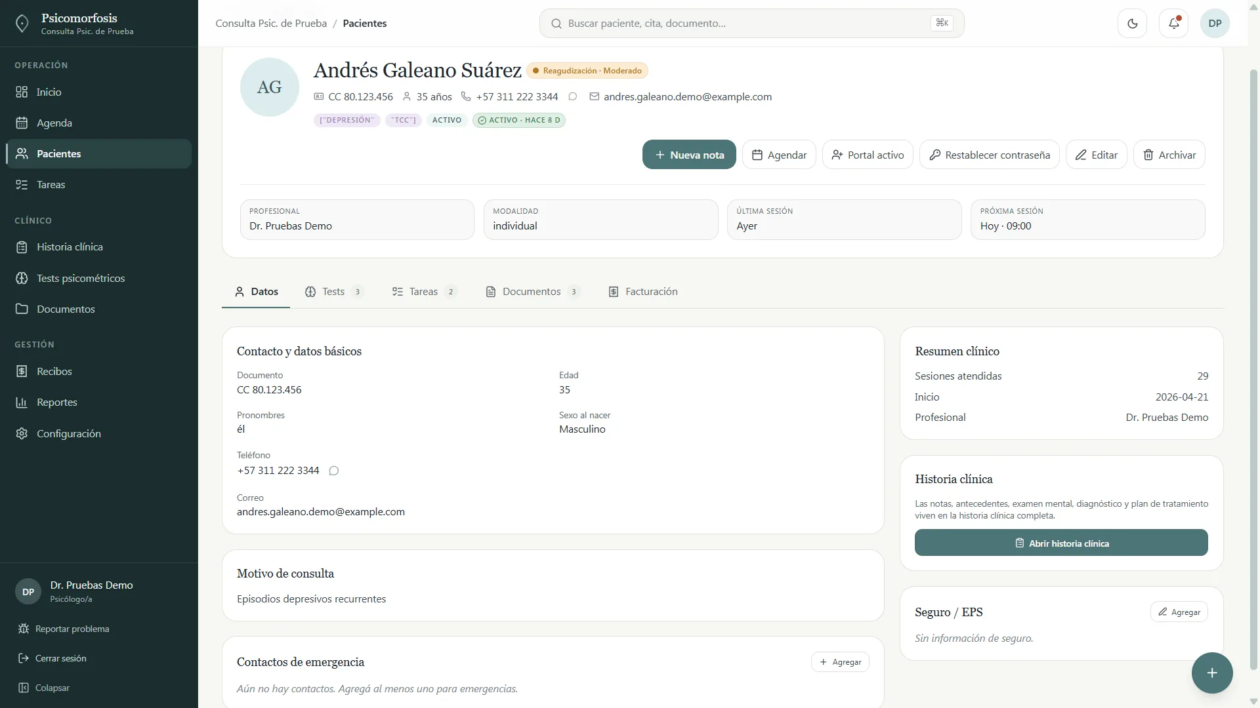The height and width of the screenshot is (708, 1260).
Task: Open Tests psicométricos in the sidebar
Action: pos(99,279)
